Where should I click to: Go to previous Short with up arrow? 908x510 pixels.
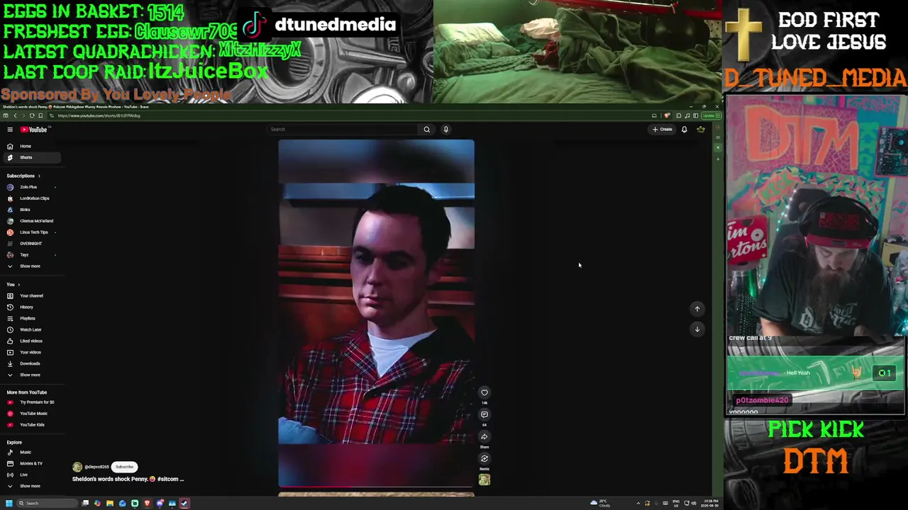coord(697,309)
